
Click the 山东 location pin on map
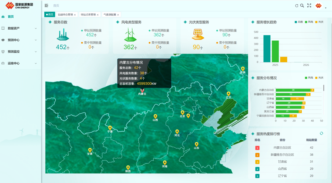pos(197,144)
